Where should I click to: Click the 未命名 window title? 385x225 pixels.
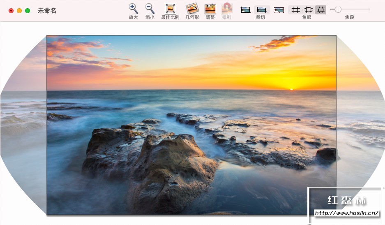pyautogui.click(x=47, y=11)
